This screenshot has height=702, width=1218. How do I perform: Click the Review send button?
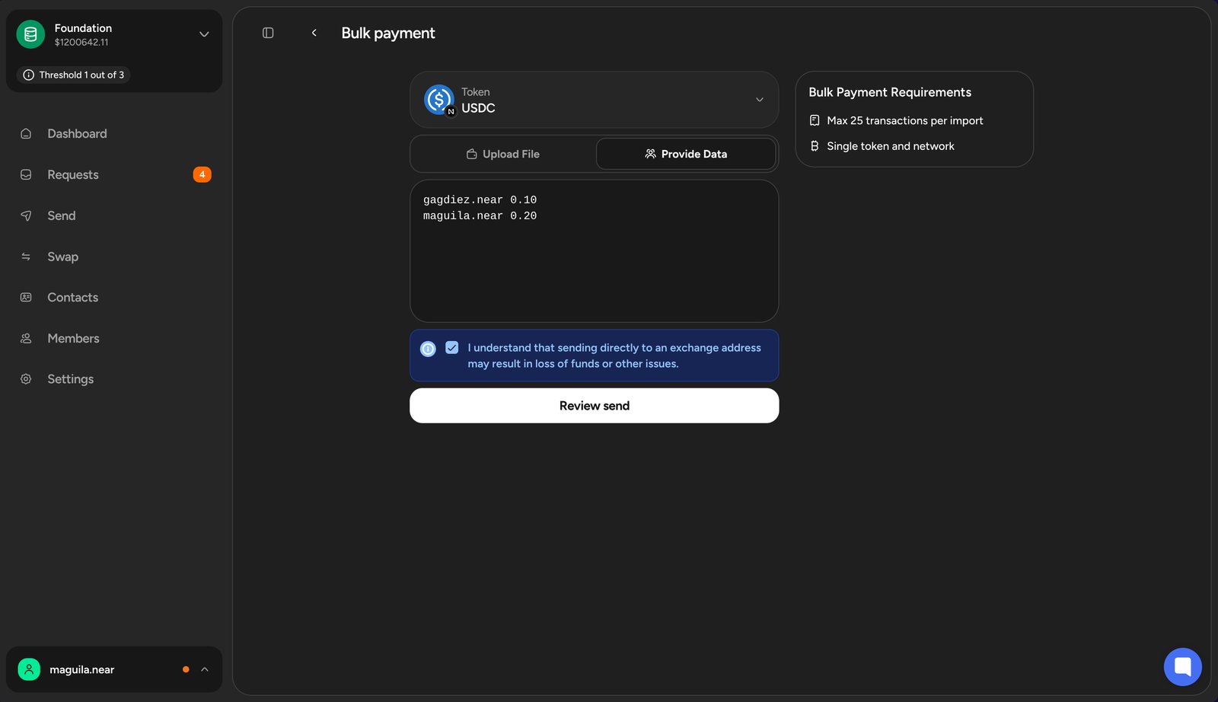pos(594,406)
